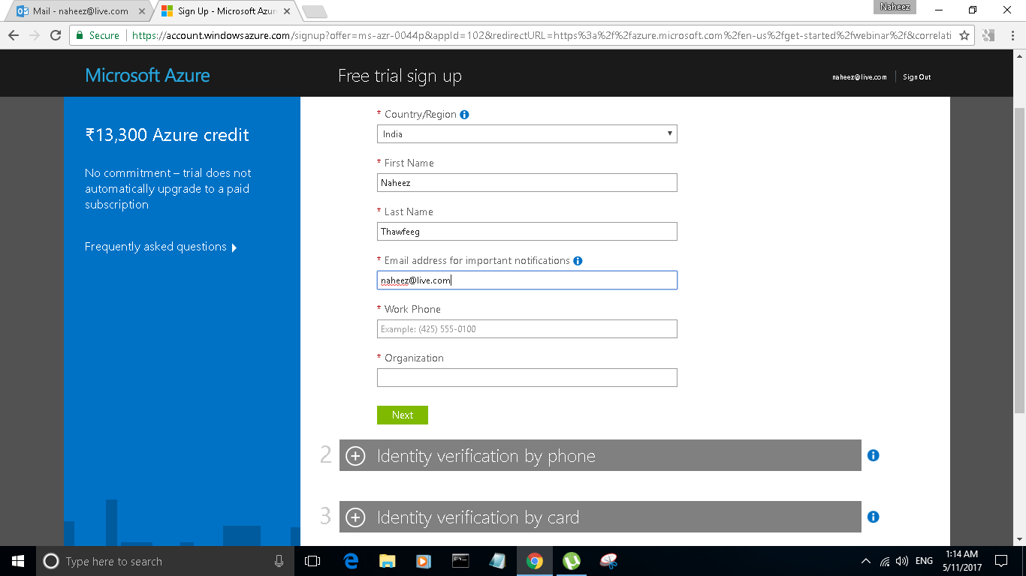
Task: Click the Secure padlock indicator
Action: tap(97, 35)
